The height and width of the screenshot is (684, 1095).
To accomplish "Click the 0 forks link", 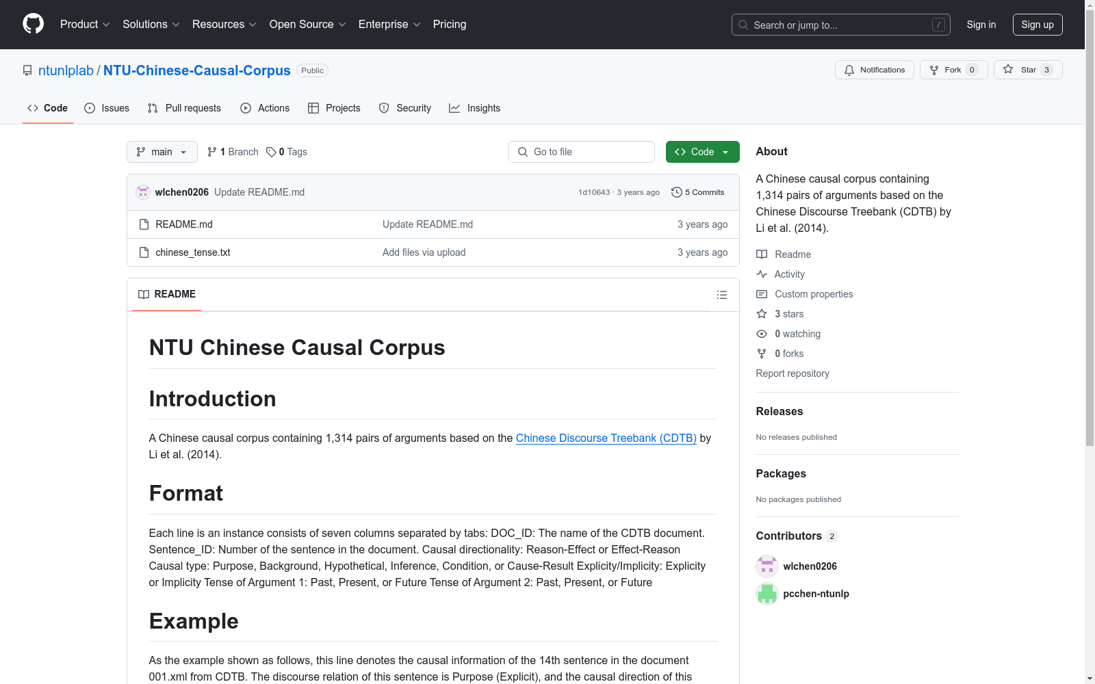I will click(x=789, y=354).
